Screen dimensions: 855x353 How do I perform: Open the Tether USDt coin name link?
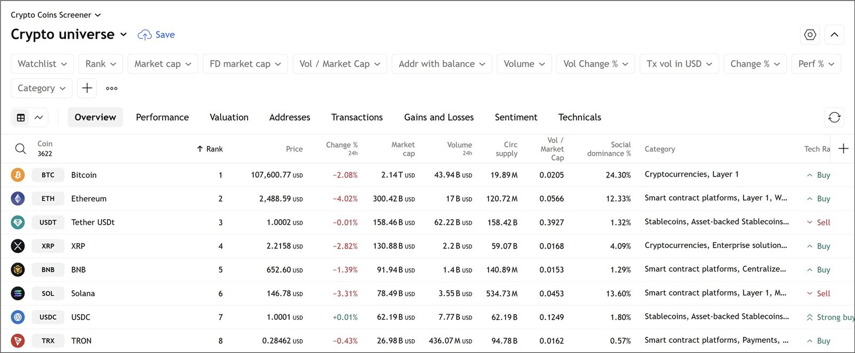pyautogui.click(x=93, y=222)
